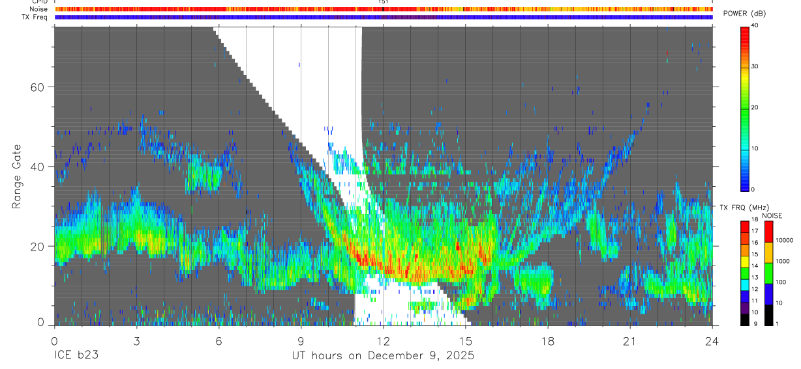Click the POWER (dB) legend title
This screenshot has width=801, height=369.
[745, 14]
